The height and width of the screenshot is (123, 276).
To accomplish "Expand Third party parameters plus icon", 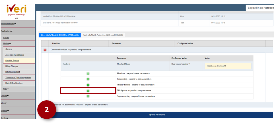I will (88, 91).
